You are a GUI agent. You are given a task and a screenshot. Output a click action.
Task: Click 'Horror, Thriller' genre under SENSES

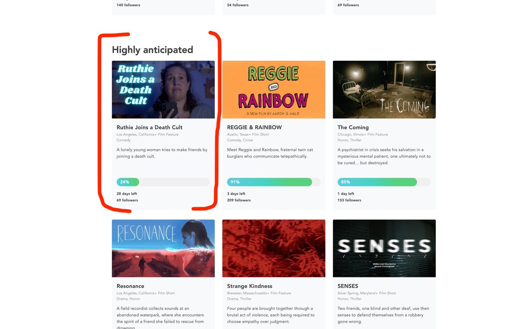click(x=350, y=299)
